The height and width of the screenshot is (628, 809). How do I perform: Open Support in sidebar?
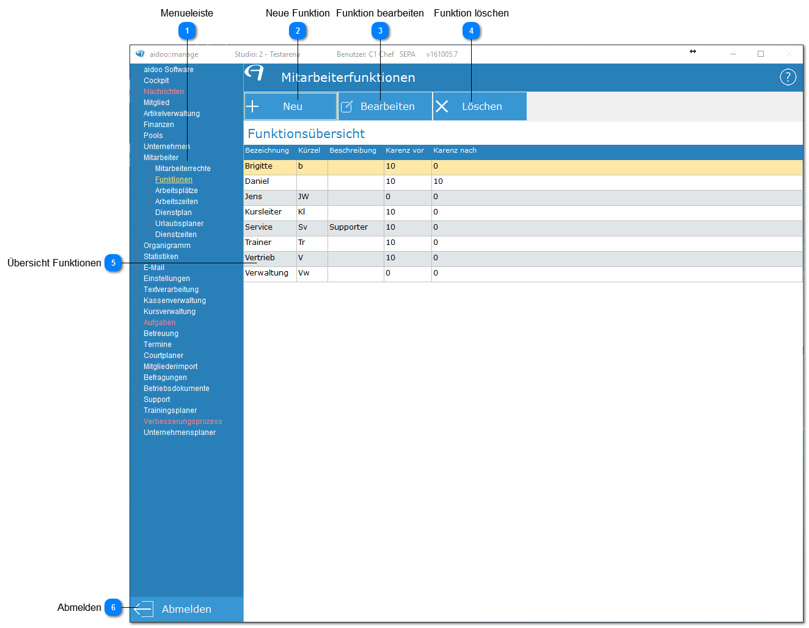tap(157, 400)
